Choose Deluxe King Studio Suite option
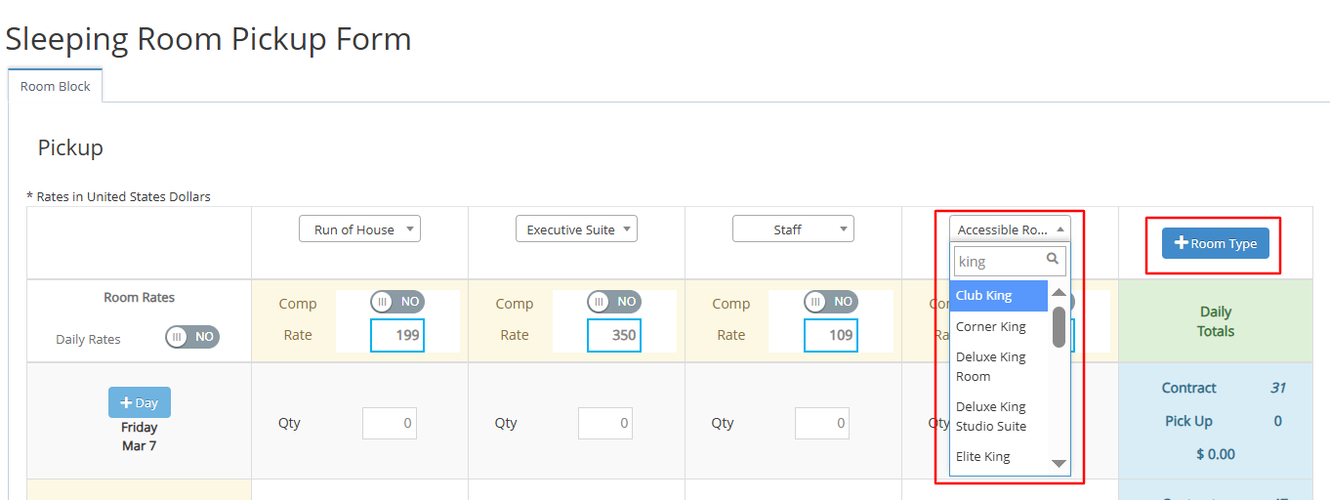1330x500 pixels. (x=991, y=416)
